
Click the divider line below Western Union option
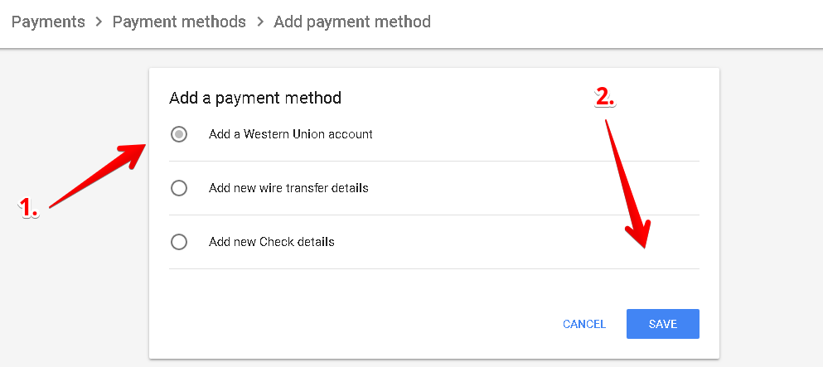tap(433, 162)
